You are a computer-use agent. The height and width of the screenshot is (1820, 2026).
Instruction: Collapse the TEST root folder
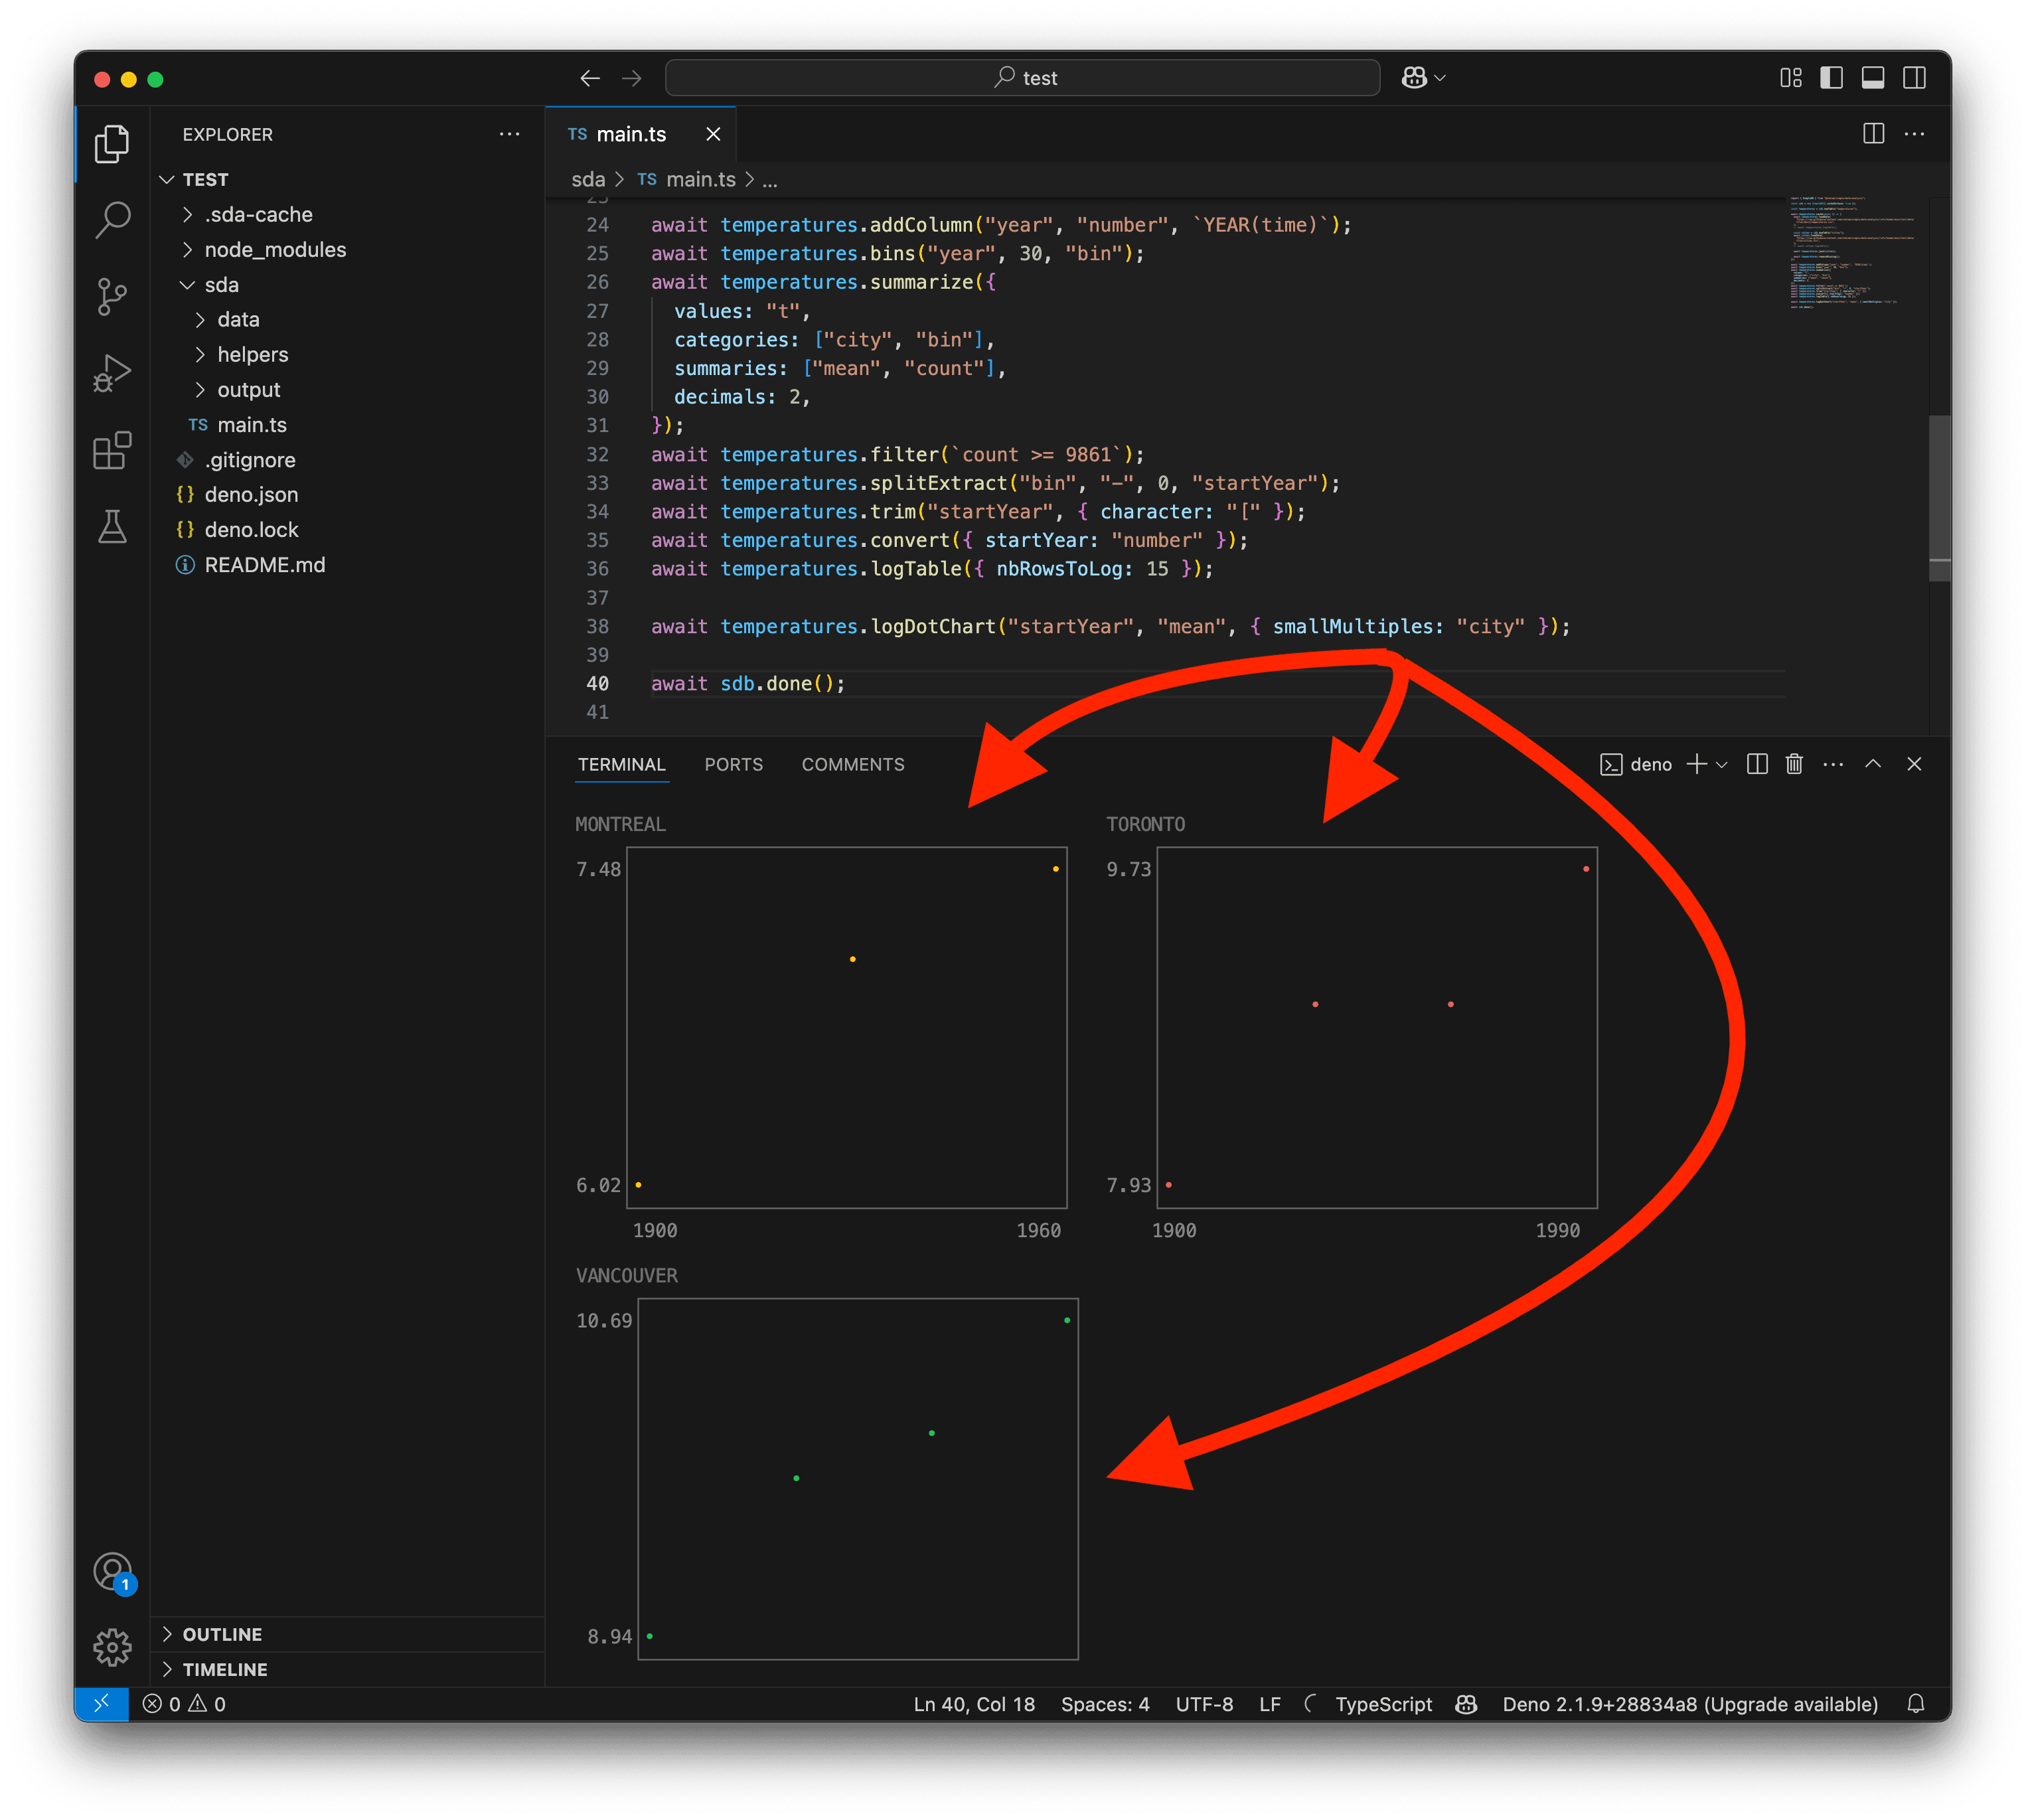click(348, 179)
